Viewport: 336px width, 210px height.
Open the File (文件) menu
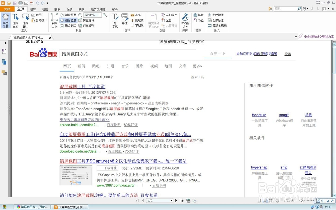coord(7,9)
